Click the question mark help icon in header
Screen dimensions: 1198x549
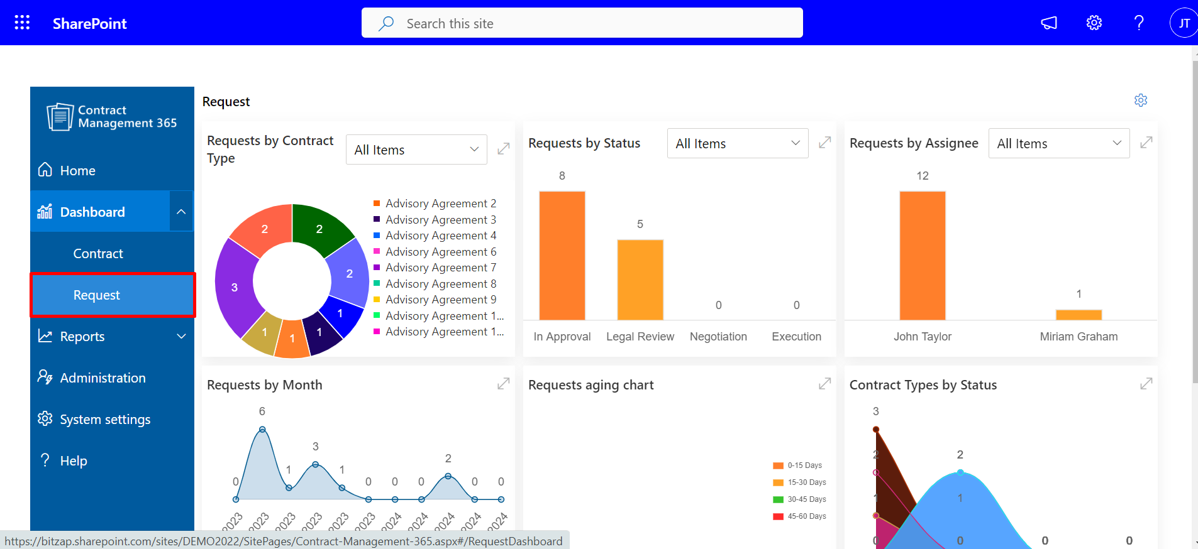[1139, 23]
